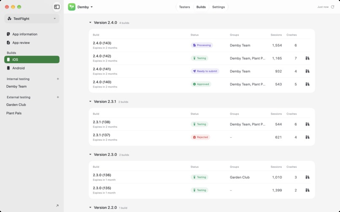
Task: Select Android builds in sidebar
Action: point(32,68)
